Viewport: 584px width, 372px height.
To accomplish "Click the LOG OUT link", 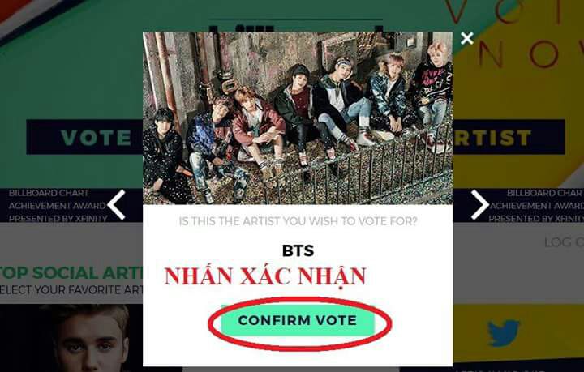I will (564, 242).
